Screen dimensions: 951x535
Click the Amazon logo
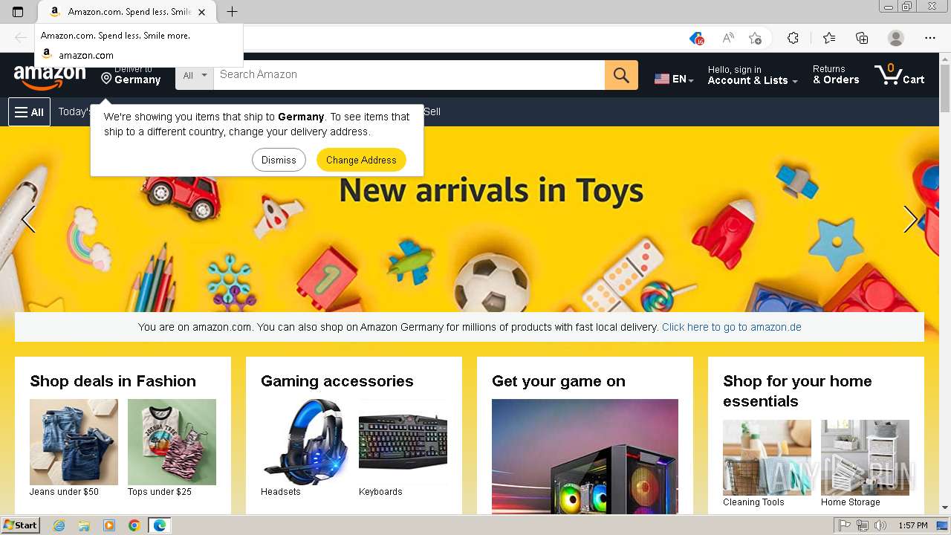tap(50, 76)
